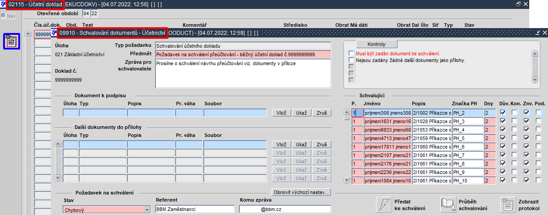Click Popis cell 2/1002 Příkazce
This screenshot has height=215, width=548.
[x=431, y=113]
